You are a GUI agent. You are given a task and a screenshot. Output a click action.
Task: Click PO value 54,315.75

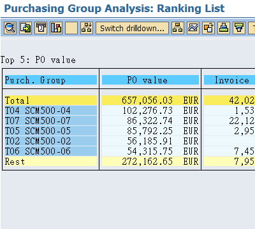click(x=150, y=151)
